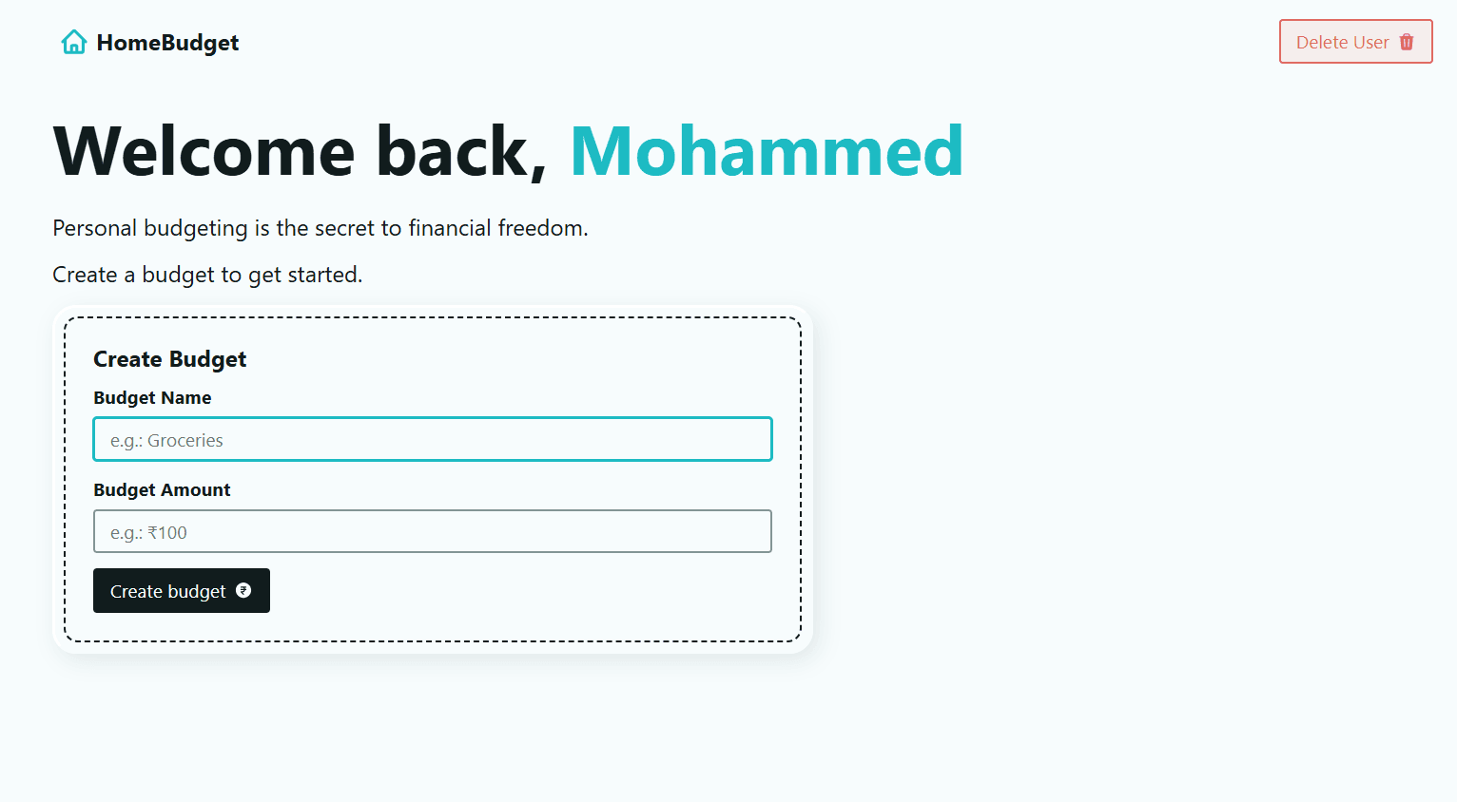Submit the form with Create budget button
1457x802 pixels.
(x=182, y=590)
